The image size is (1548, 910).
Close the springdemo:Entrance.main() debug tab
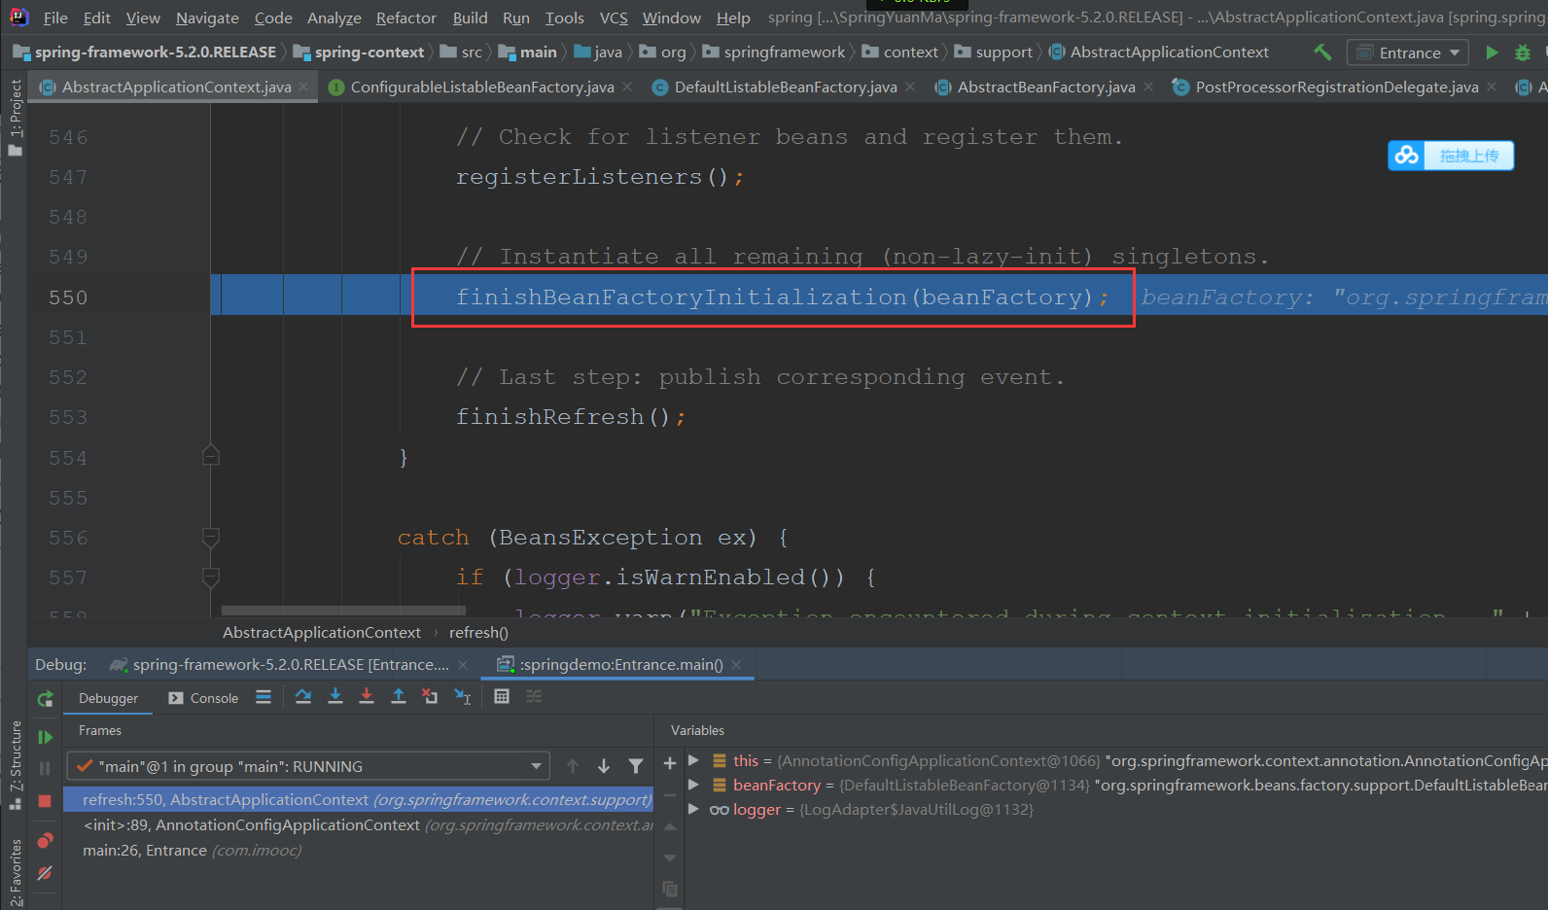pyautogui.click(x=737, y=665)
